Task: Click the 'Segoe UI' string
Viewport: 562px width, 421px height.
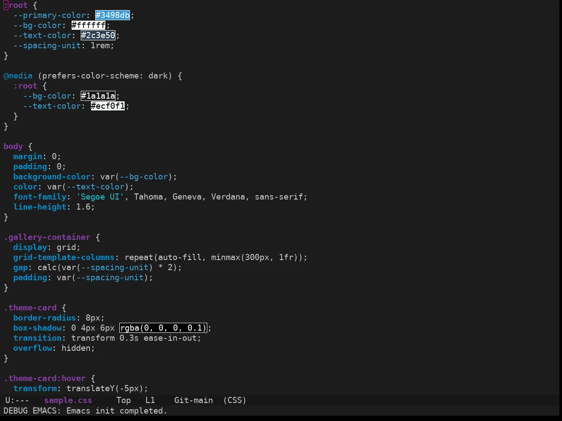Action: coord(101,197)
